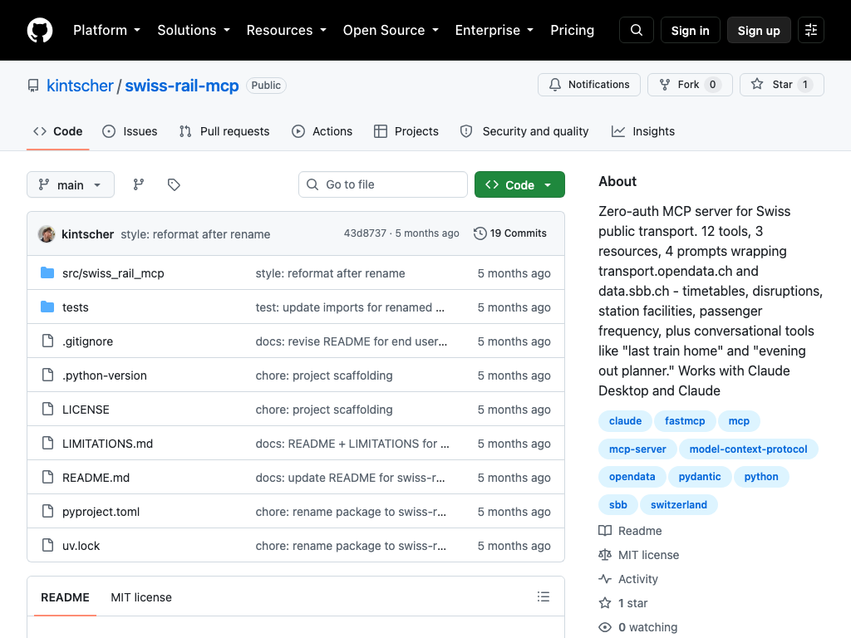Expand the Platform menu
The image size is (851, 638).
coord(107,31)
